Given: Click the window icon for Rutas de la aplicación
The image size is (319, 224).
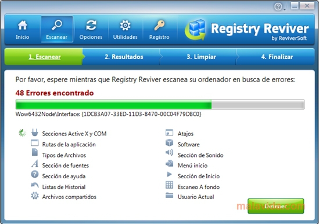Looking at the screenshot, I should point(35,143).
